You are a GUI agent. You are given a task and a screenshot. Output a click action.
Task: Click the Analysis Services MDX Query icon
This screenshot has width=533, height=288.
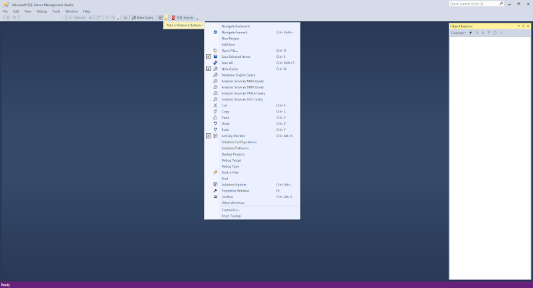215,81
